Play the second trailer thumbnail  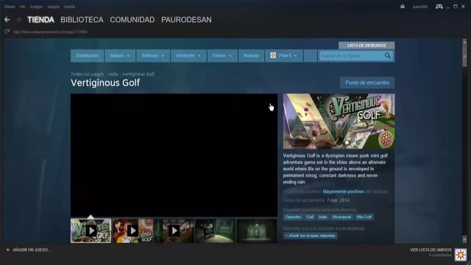pos(132,230)
